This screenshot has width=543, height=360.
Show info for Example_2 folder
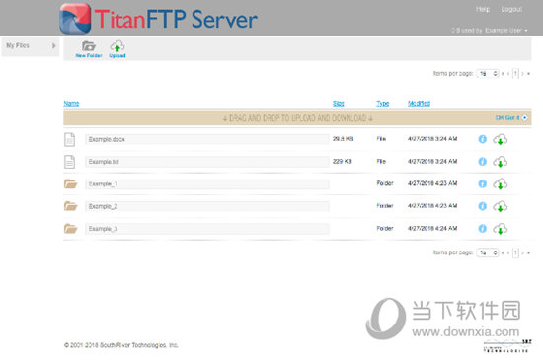pyautogui.click(x=482, y=206)
